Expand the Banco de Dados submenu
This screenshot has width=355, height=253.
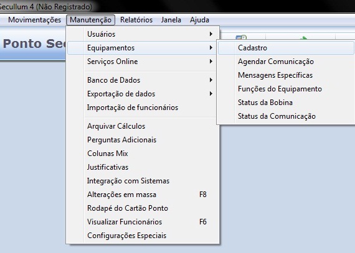tap(143, 80)
